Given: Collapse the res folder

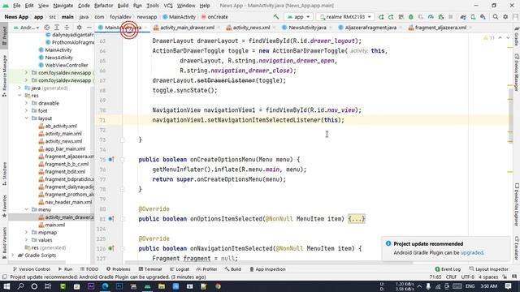Looking at the screenshot, I should (19, 96).
